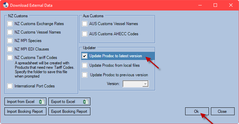Tick International Port Codes checkbox
This screenshot has height=124, width=239.
click(x=10, y=86)
